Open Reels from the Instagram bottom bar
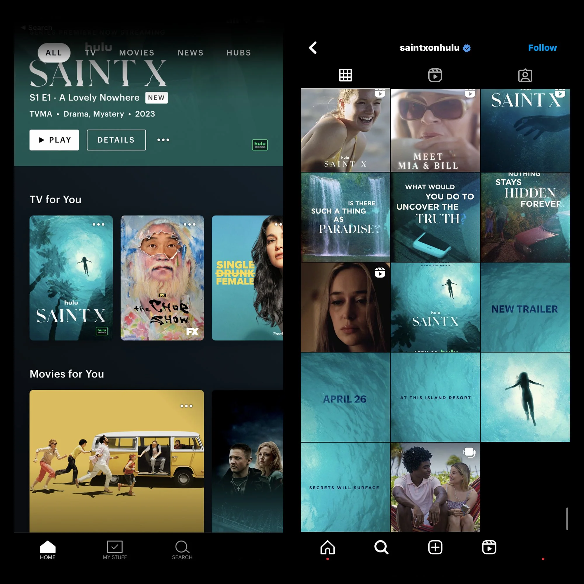This screenshot has width=584, height=584. tap(489, 547)
